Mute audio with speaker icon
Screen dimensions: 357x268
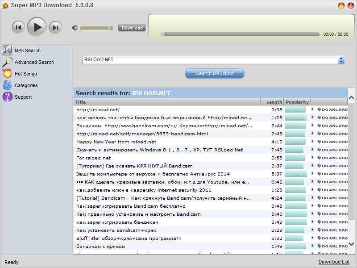[x=75, y=28]
